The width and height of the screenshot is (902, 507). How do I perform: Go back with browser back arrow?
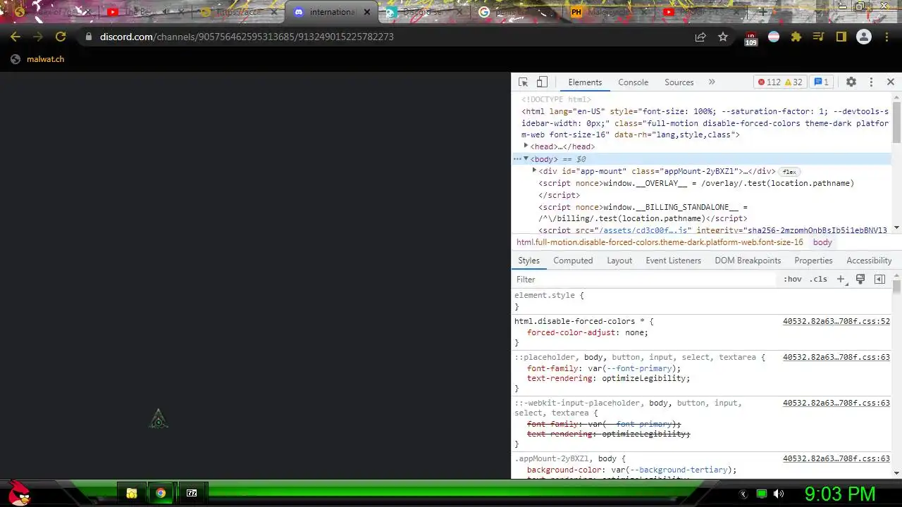(16, 37)
